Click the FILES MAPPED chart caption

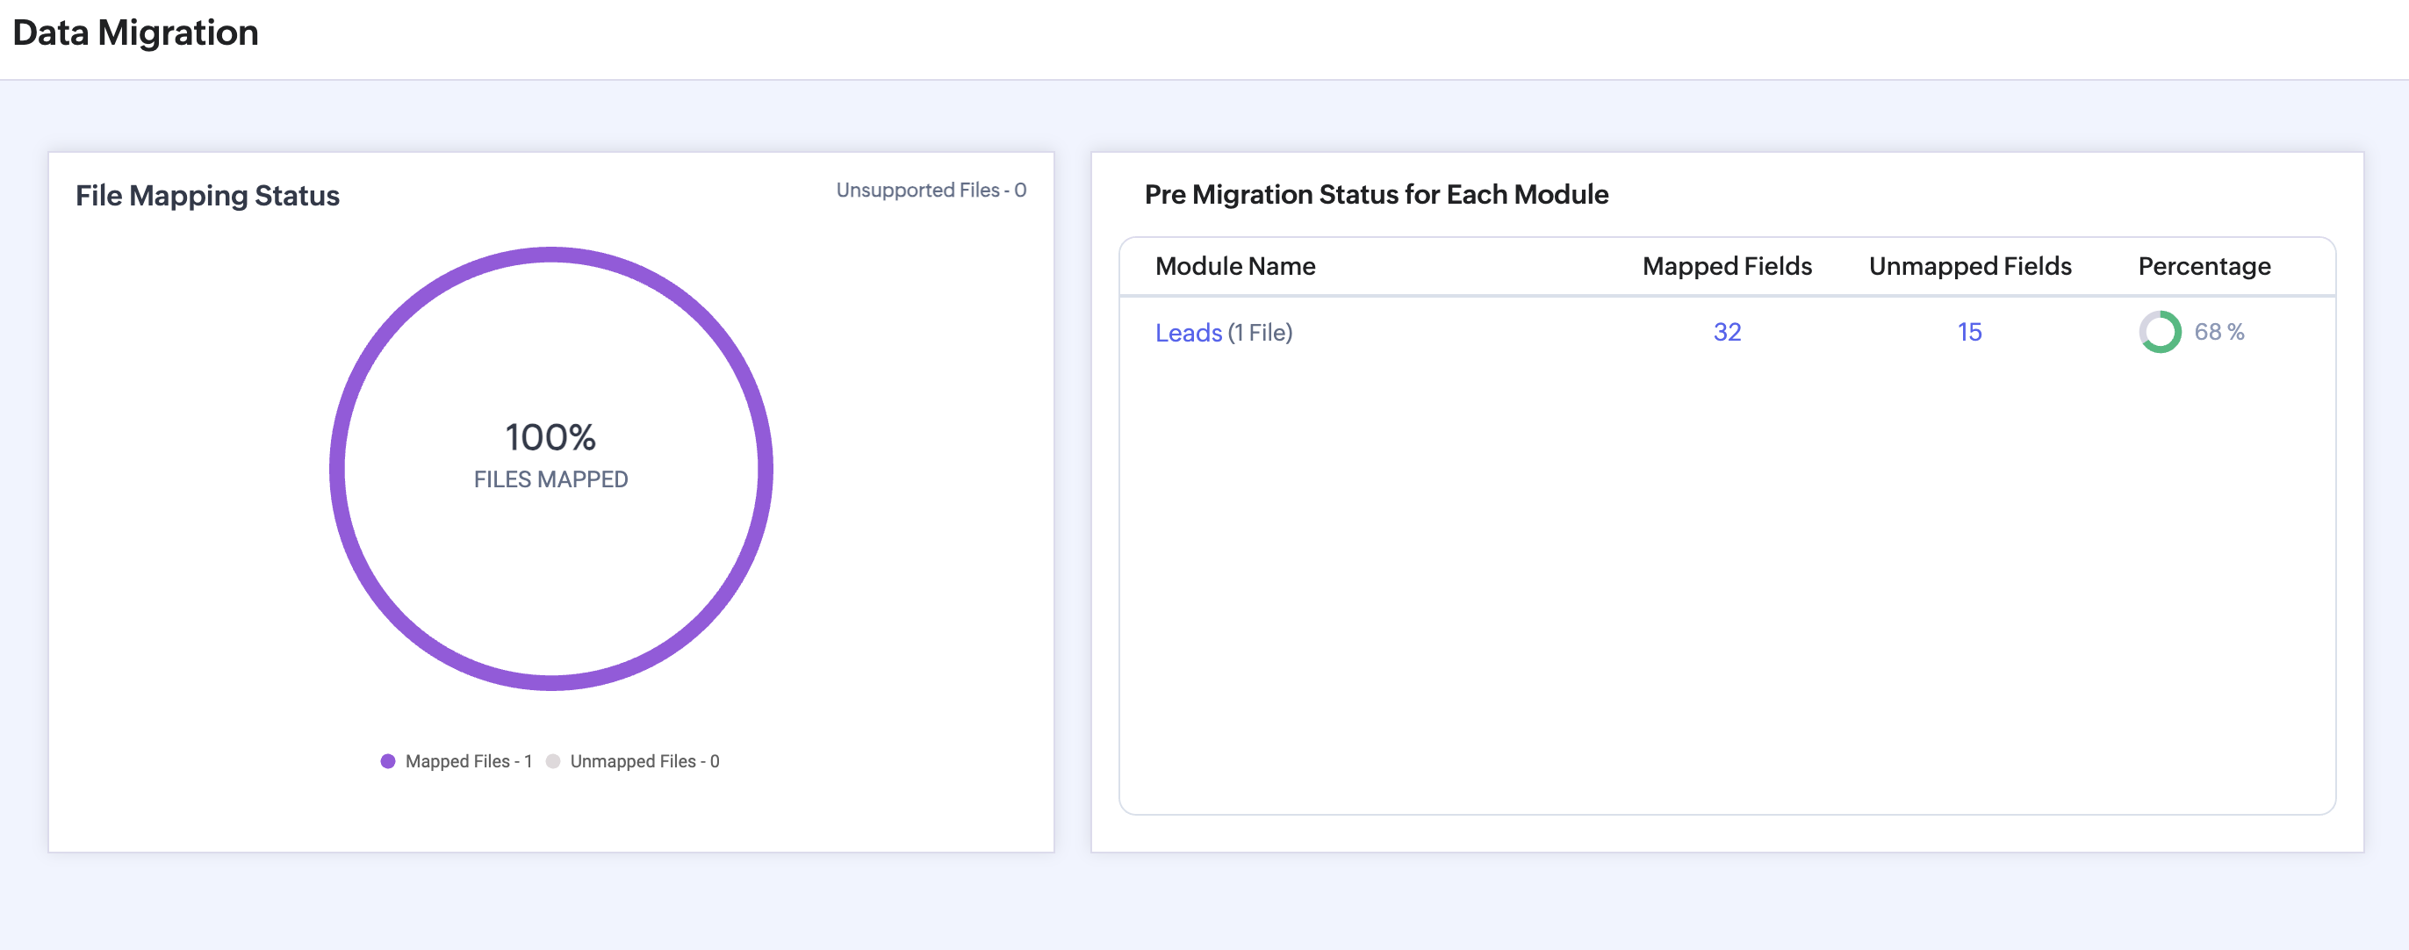click(x=550, y=479)
